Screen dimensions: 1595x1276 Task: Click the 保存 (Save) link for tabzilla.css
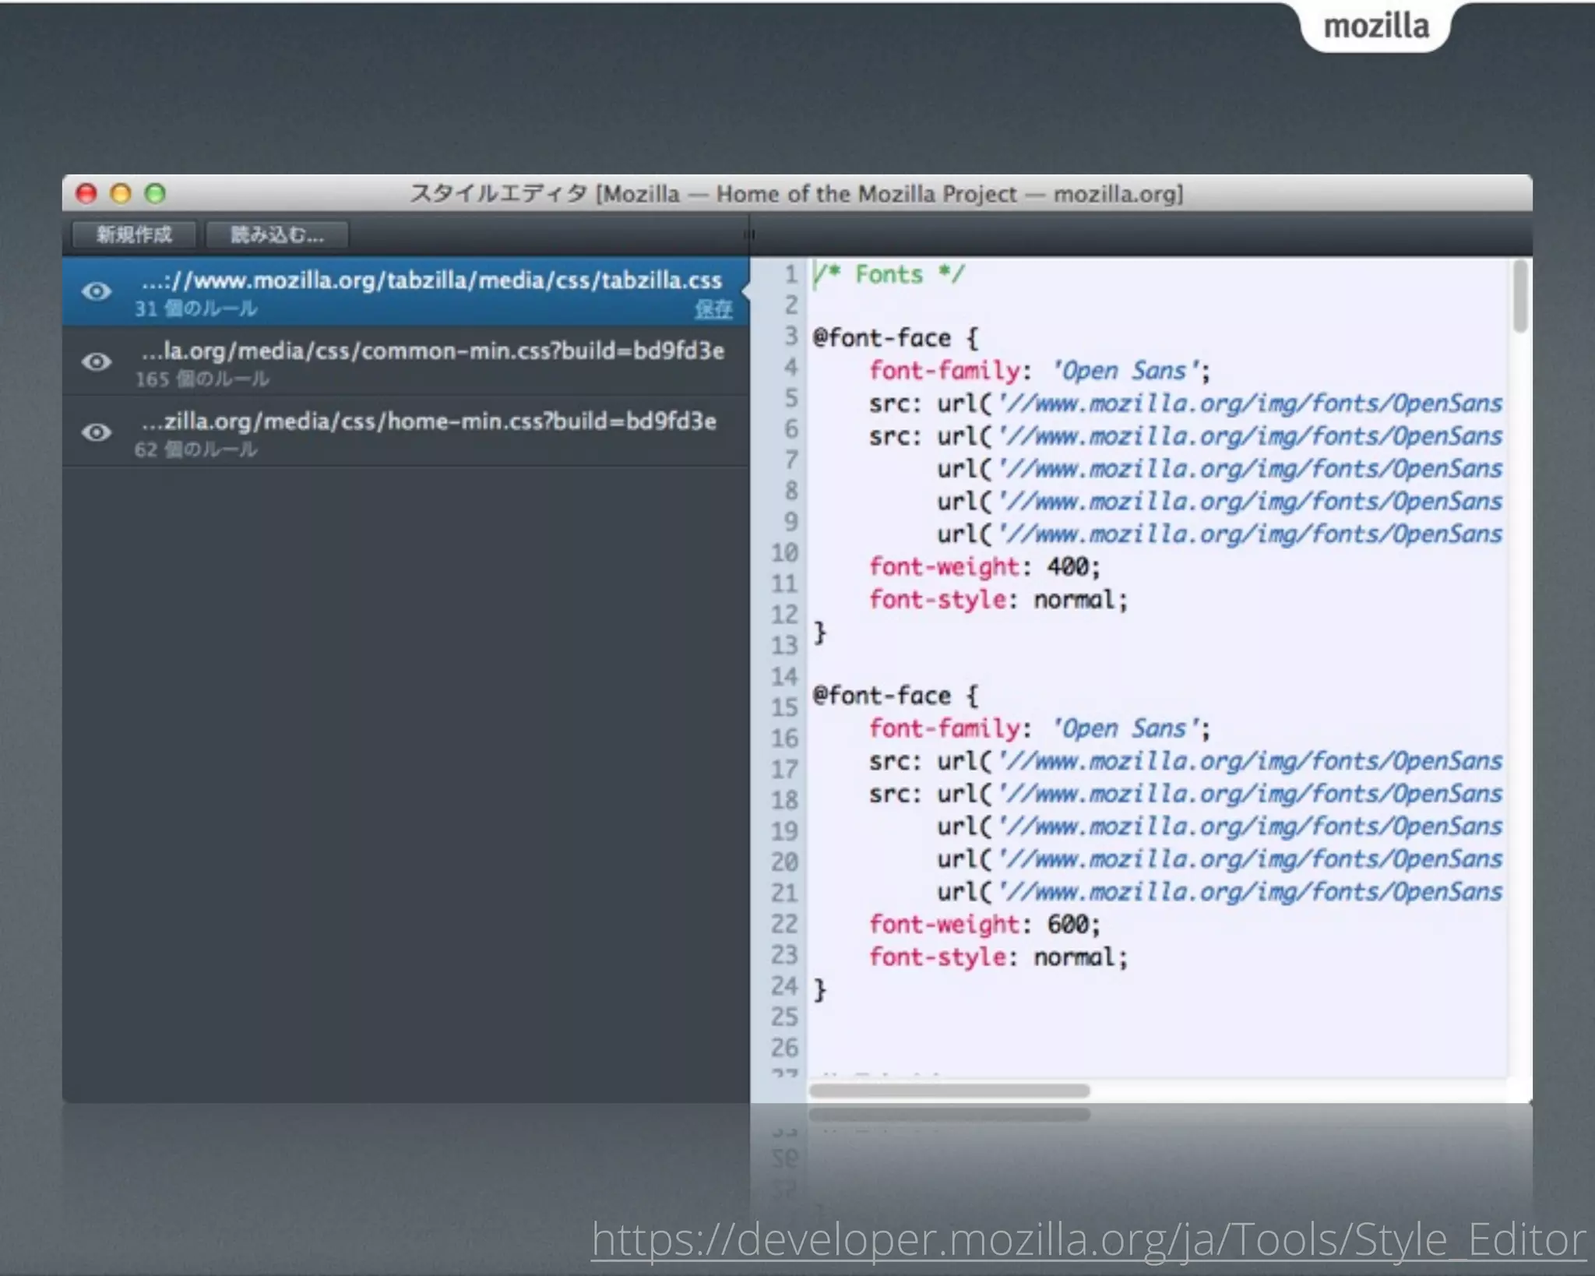[713, 309]
